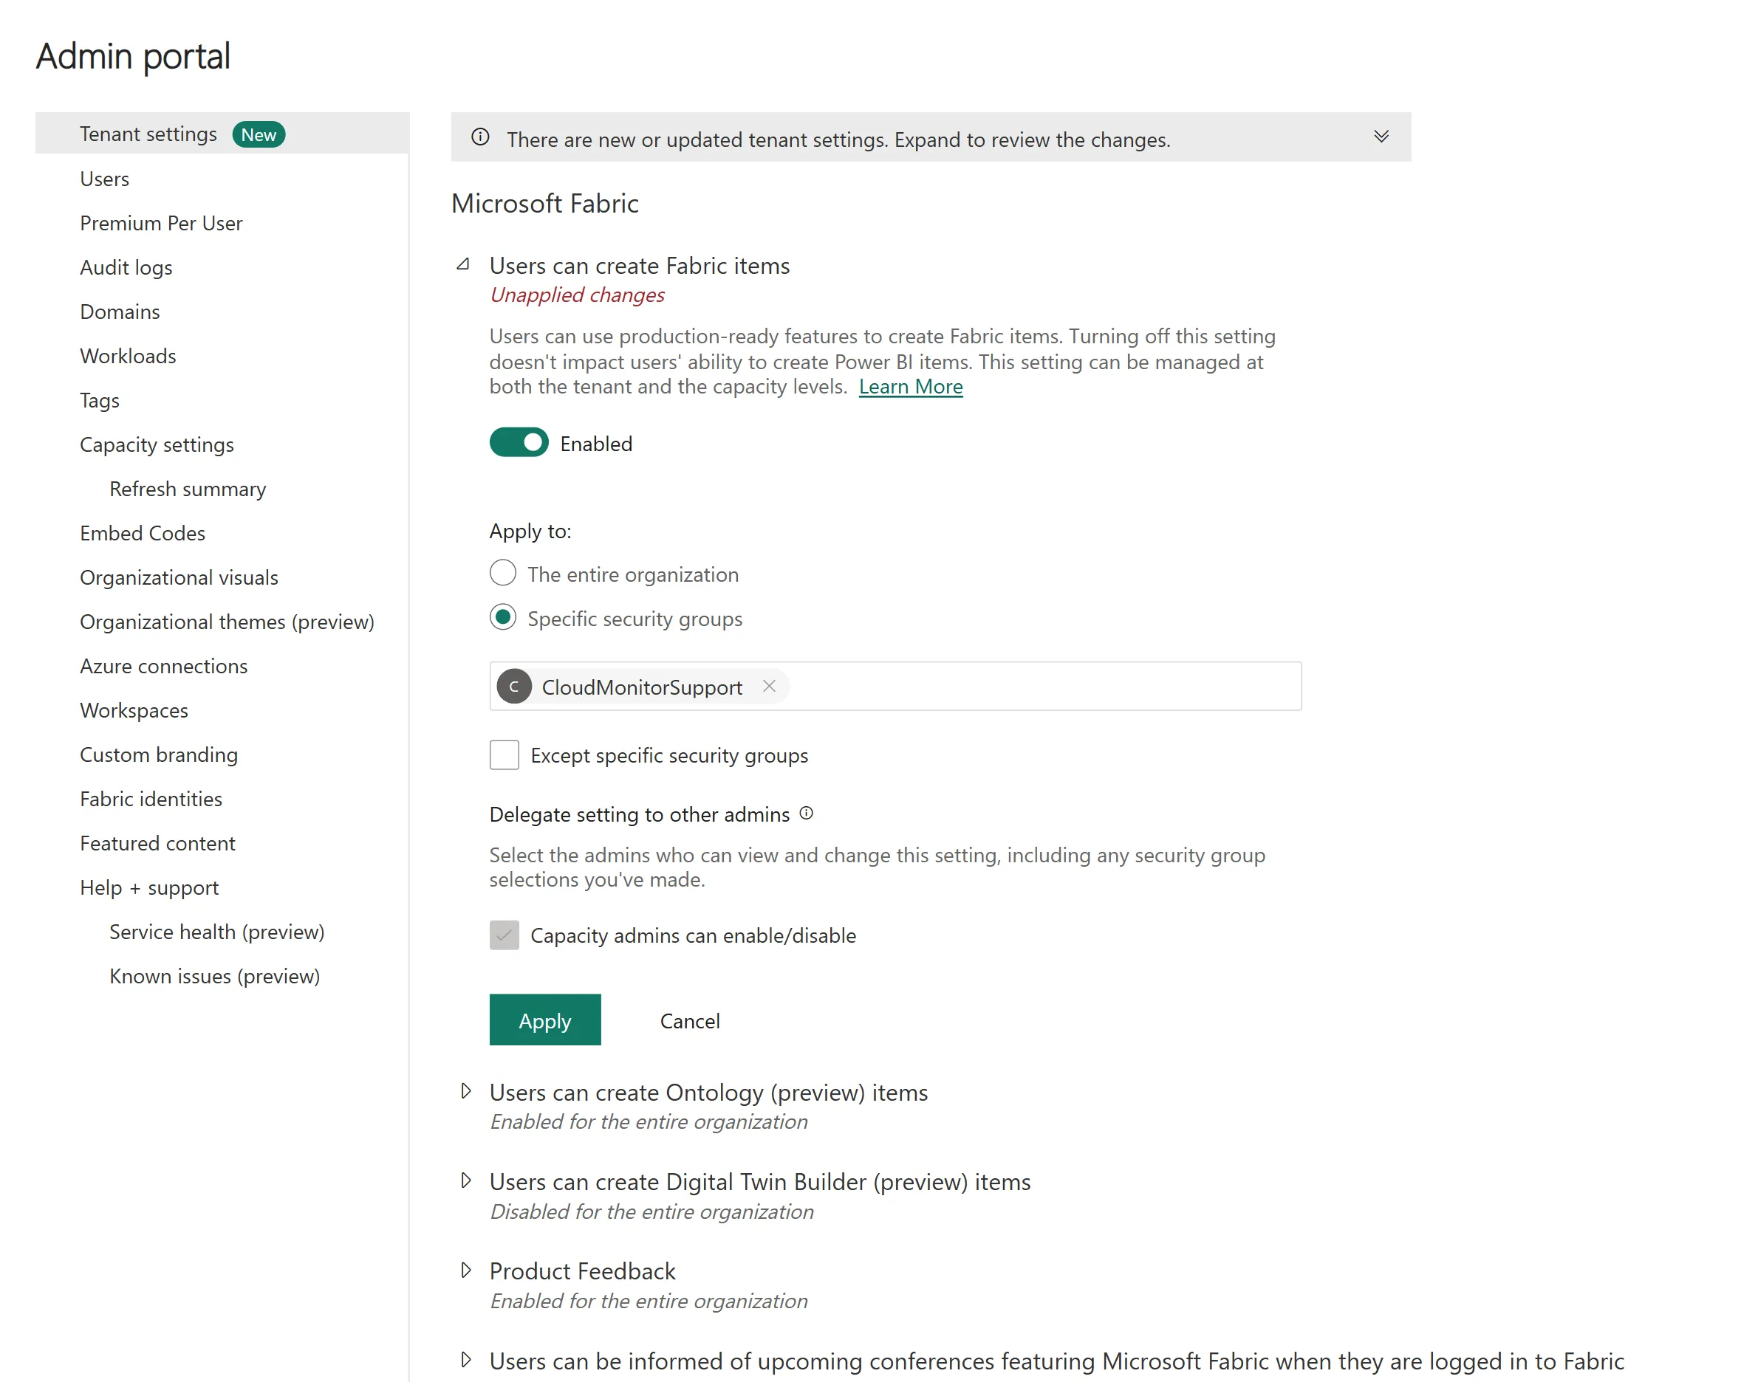Viewport: 1758px width, 1382px height.
Task: Open Organizational themes (preview)
Action: pyautogui.click(x=228, y=622)
